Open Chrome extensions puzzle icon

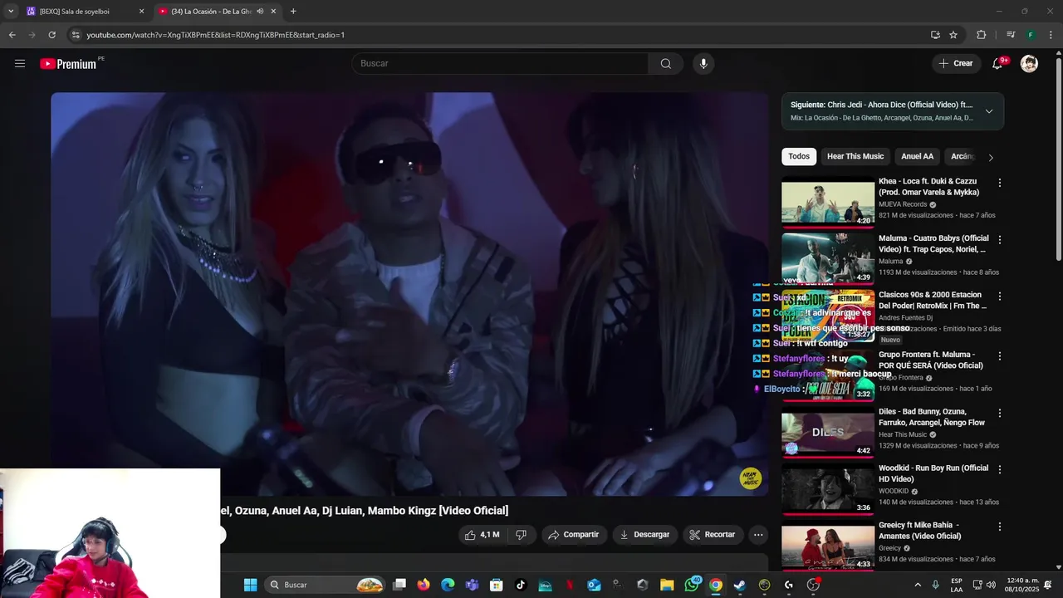point(982,35)
